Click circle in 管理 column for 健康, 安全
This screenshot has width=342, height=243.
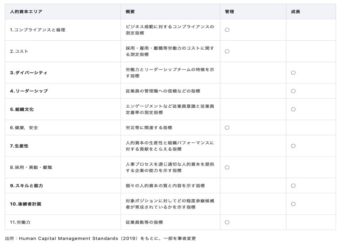coord(227,128)
